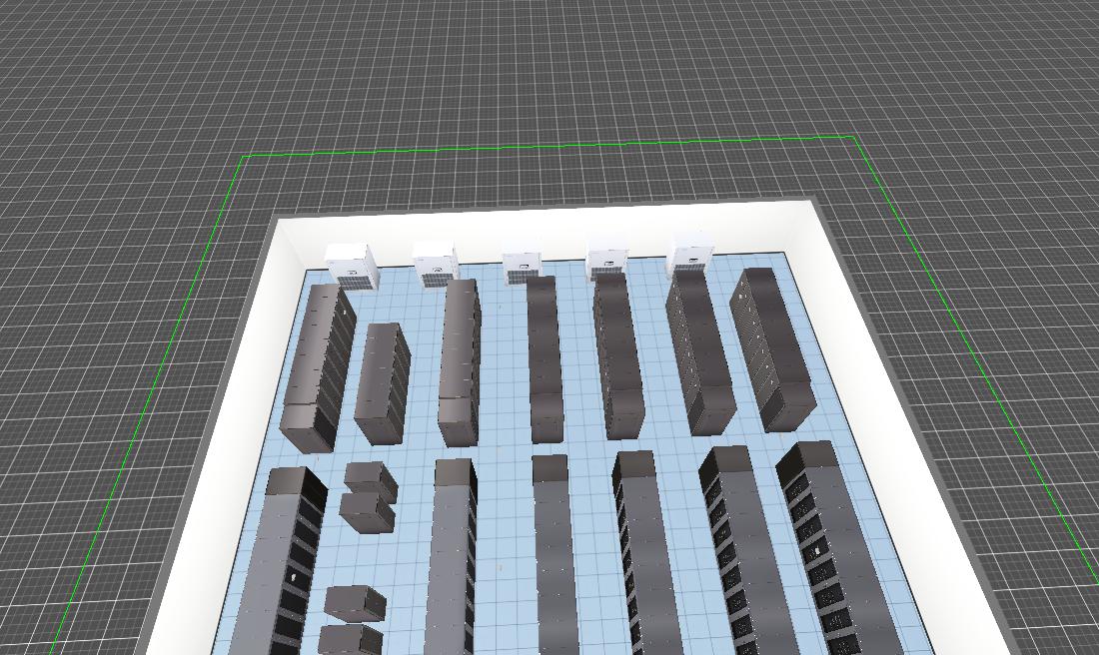Select the third back rack row from left
Screen dimensions: 1099x655
459,361
